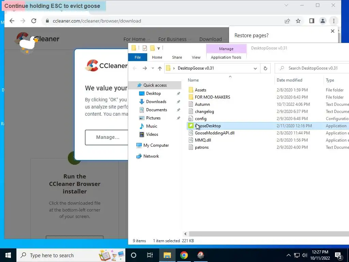Open Documents in navigation pane
The width and height of the screenshot is (349, 262).
point(156,110)
